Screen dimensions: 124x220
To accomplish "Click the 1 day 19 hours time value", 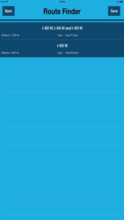I will (x=71, y=53).
